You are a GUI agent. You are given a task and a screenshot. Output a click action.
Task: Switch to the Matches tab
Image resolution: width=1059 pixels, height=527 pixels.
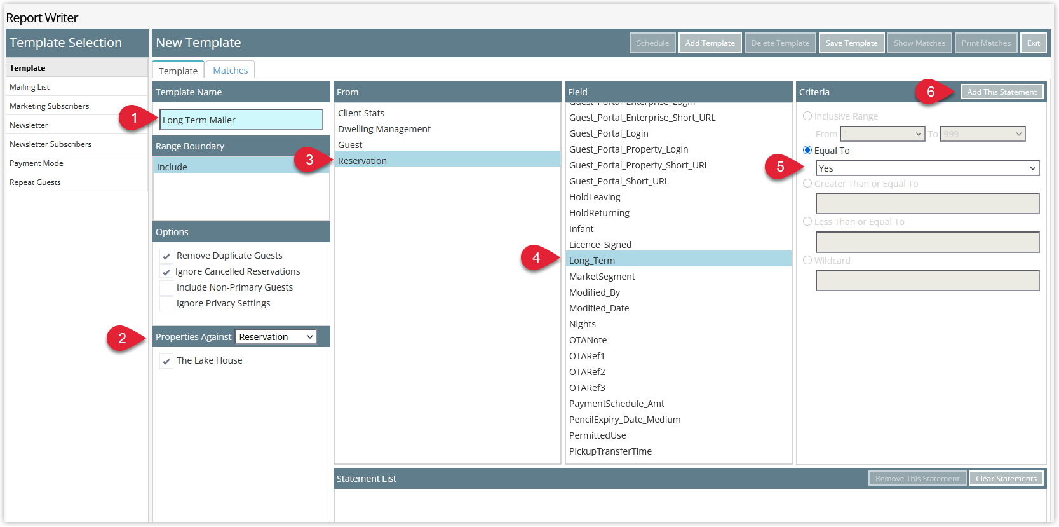pos(231,71)
